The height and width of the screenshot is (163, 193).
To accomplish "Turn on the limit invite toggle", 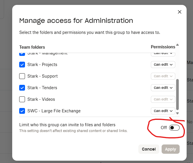I will (174, 128).
